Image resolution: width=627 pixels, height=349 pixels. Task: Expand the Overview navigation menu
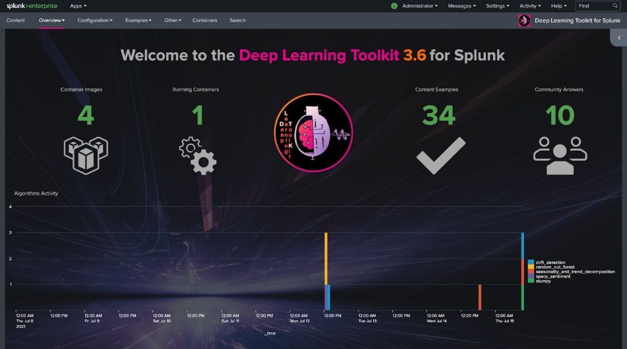coord(52,20)
